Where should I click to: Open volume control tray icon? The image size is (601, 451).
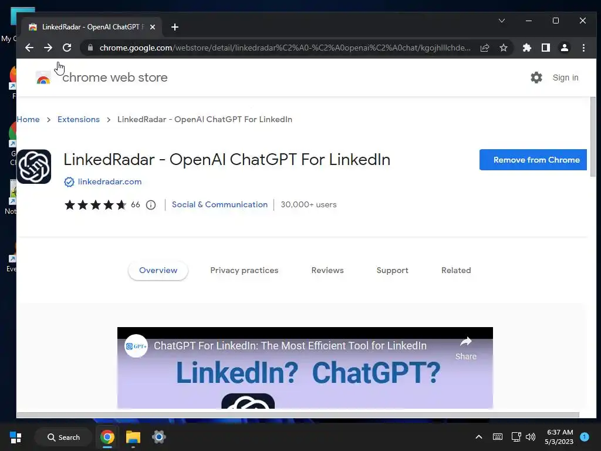coord(531,437)
